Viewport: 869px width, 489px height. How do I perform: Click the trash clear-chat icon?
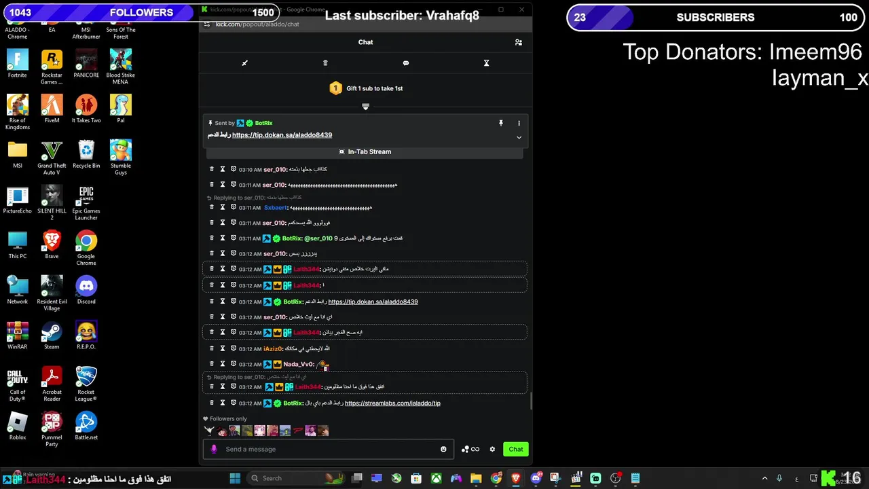coord(325,63)
